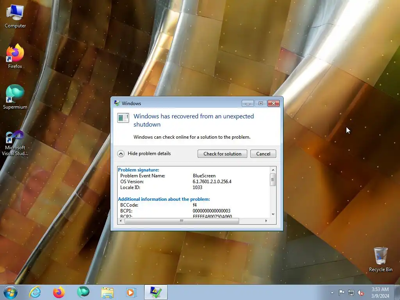Open the network tray icon
The image size is (400, 300).
pos(351,293)
